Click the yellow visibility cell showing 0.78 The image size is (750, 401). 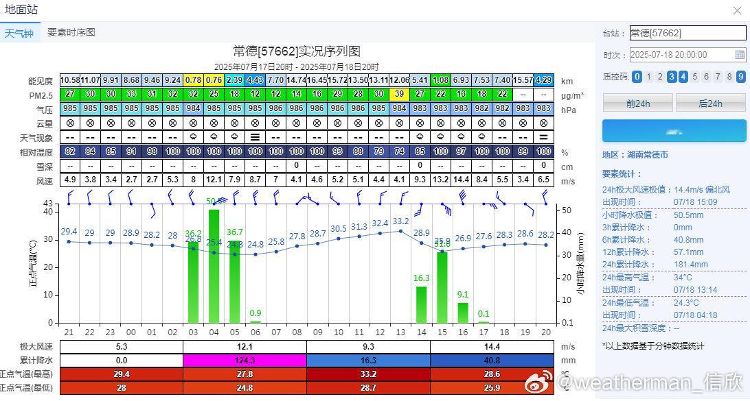pyautogui.click(x=193, y=80)
